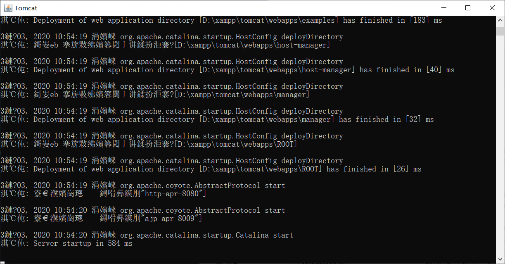
Task: Minimize the Tomcat console window
Action: (443, 8)
